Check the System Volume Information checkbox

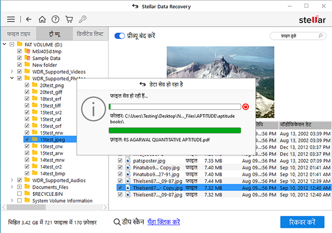(19, 200)
